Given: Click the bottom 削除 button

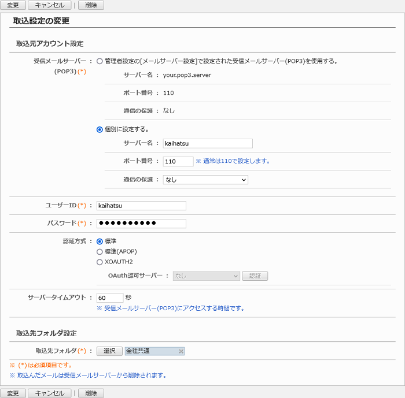Looking at the screenshot, I should pyautogui.click(x=91, y=393).
